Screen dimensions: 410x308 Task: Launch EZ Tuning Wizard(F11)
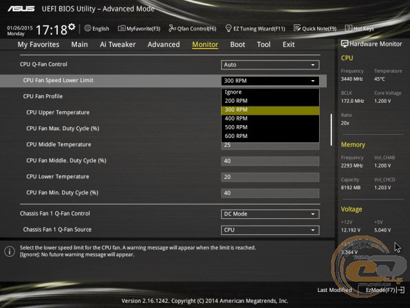255,28
